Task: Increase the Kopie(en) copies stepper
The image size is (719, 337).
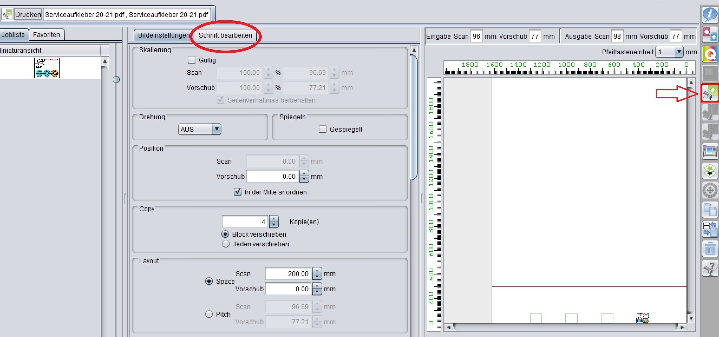Action: pos(274,219)
